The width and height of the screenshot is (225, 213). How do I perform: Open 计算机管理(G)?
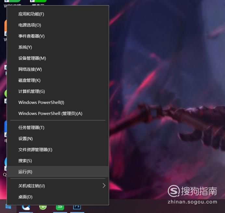(58, 91)
